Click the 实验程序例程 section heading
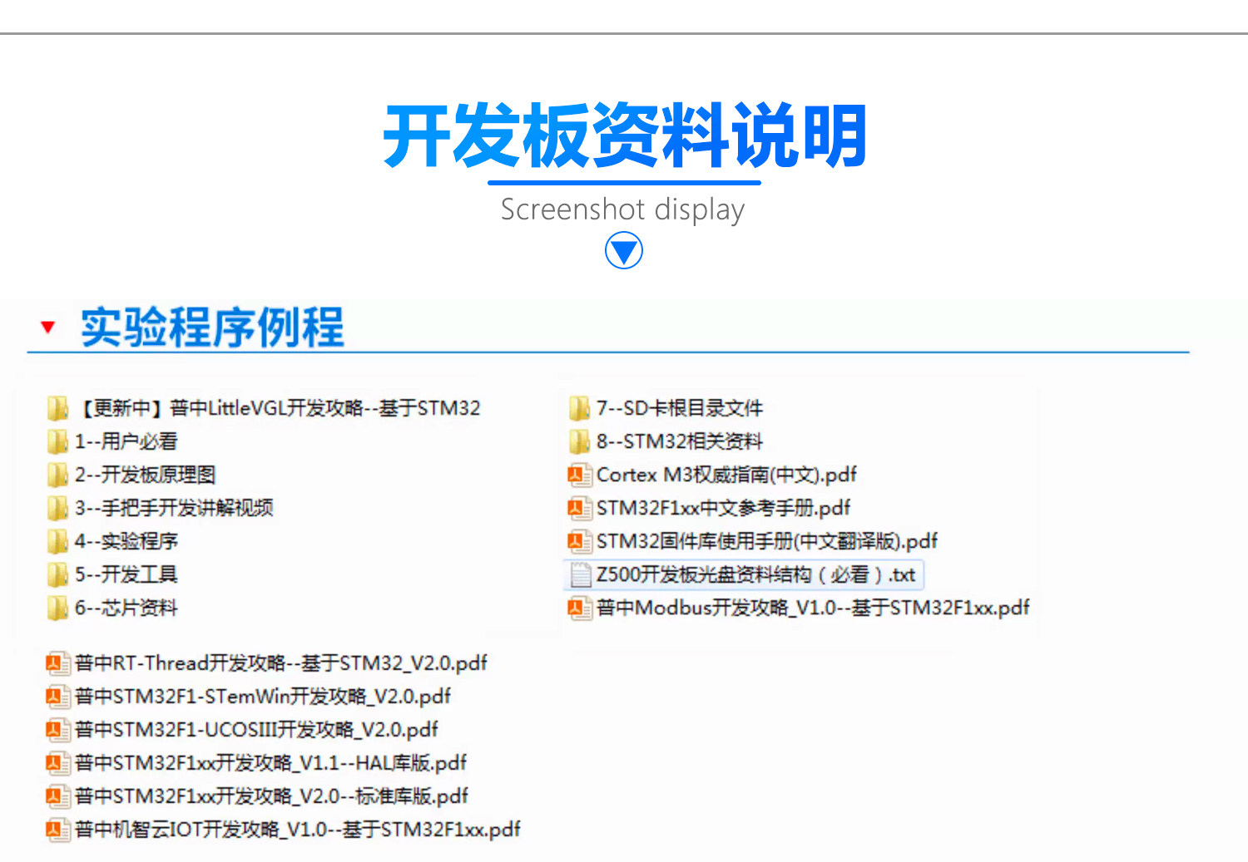The width and height of the screenshot is (1248, 862). [x=212, y=327]
